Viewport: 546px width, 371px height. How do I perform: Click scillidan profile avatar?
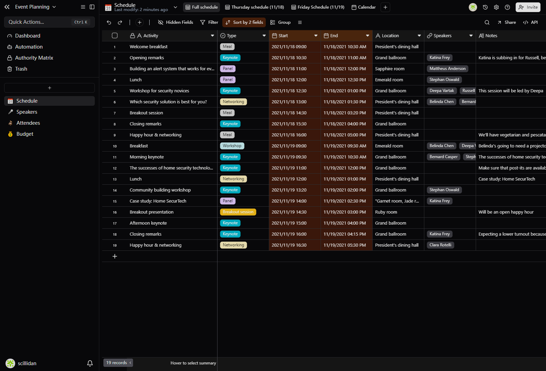pyautogui.click(x=10, y=363)
